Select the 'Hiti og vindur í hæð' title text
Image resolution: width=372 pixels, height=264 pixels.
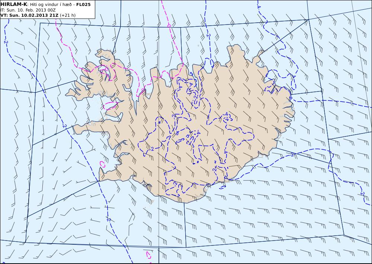(51, 4)
